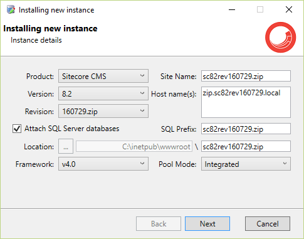The height and width of the screenshot is (239, 304).
Task: Open the Framework dropdown showing v4.0
Action: point(103,164)
